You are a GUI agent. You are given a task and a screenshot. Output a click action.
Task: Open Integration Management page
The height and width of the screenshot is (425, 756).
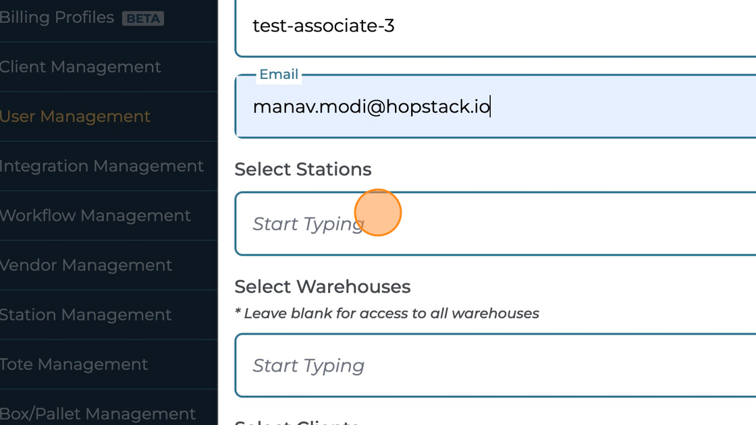(101, 166)
